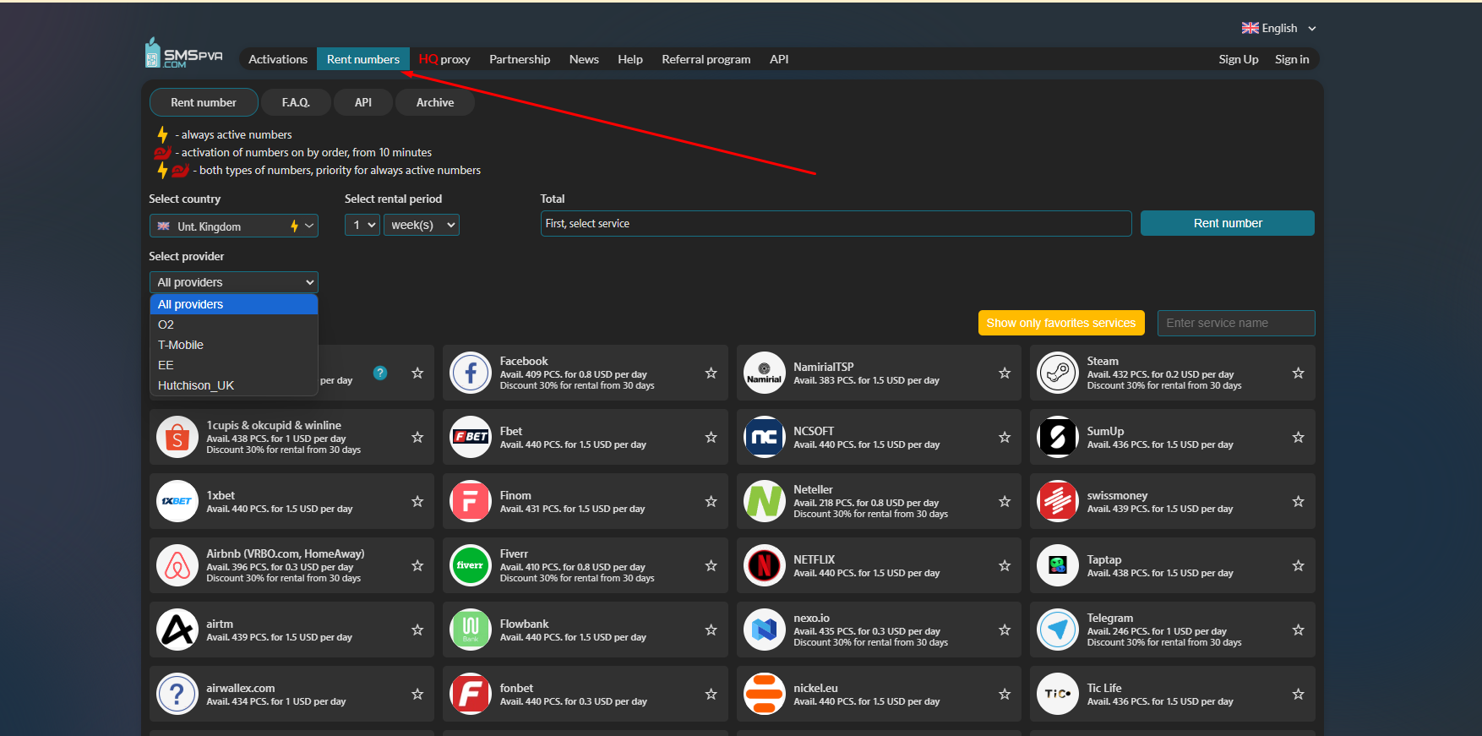The image size is (1482, 736).
Task: Open the News link
Action: (584, 59)
